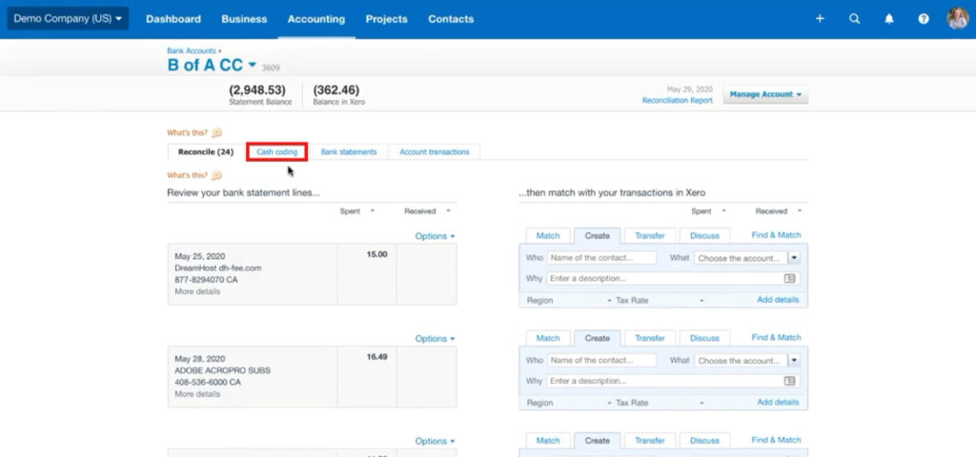The image size is (976, 457).
Task: Click the help question mark icon
Action: click(924, 19)
